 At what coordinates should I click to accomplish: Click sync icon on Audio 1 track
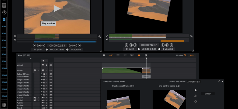(51, 98)
